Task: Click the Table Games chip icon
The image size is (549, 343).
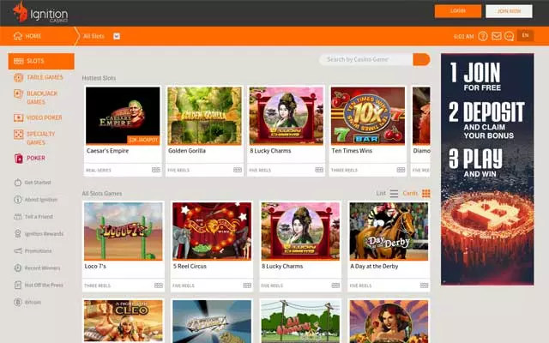Action: pos(19,77)
